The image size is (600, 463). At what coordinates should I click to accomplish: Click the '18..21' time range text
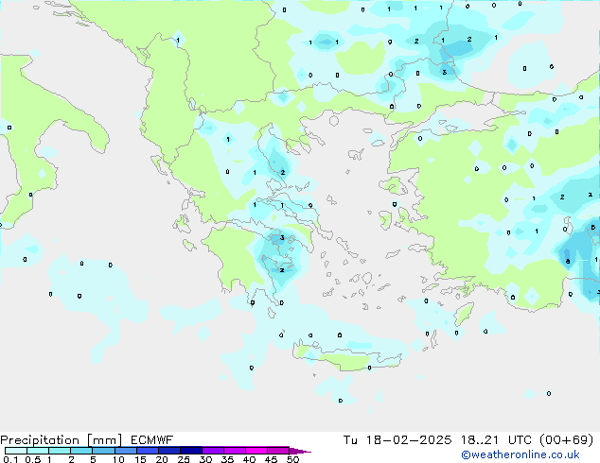coord(480,440)
